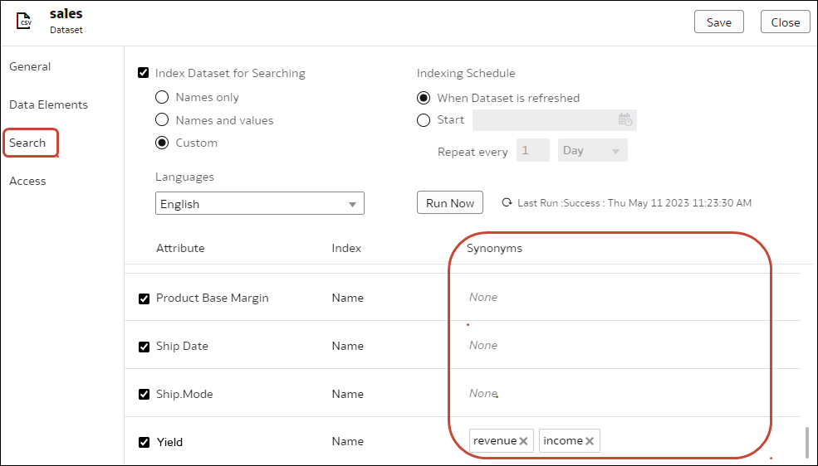Click the Start date input field
The height and width of the screenshot is (466, 818).
(x=555, y=119)
